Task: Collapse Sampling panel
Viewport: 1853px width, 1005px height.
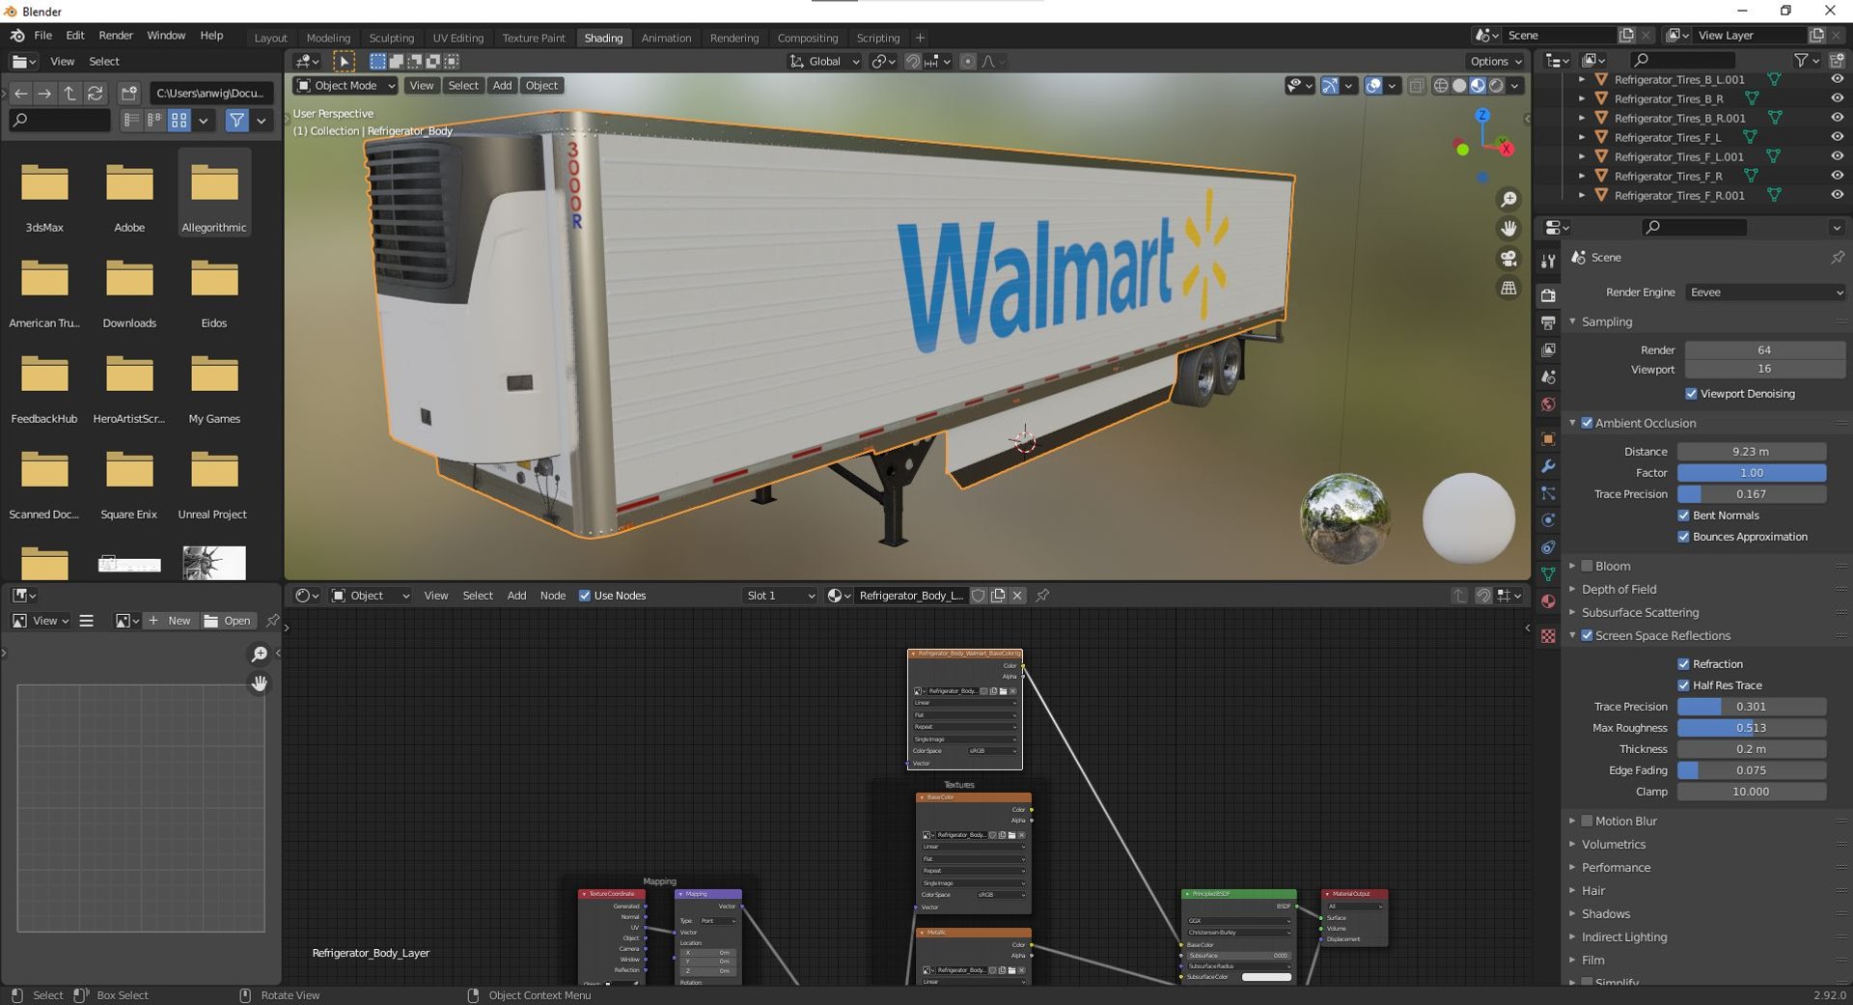Action: tap(1606, 321)
